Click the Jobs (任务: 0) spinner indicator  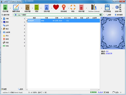point(117,92)
